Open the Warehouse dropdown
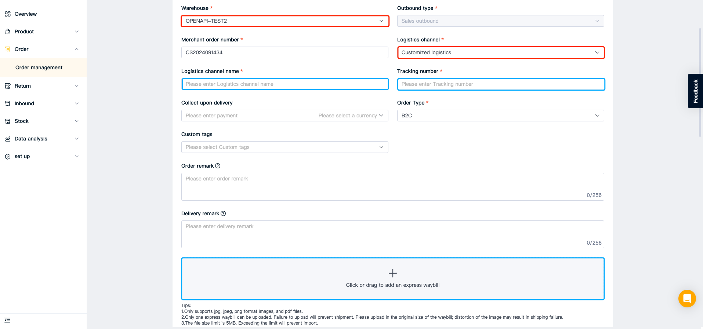The image size is (703, 329). (285, 21)
